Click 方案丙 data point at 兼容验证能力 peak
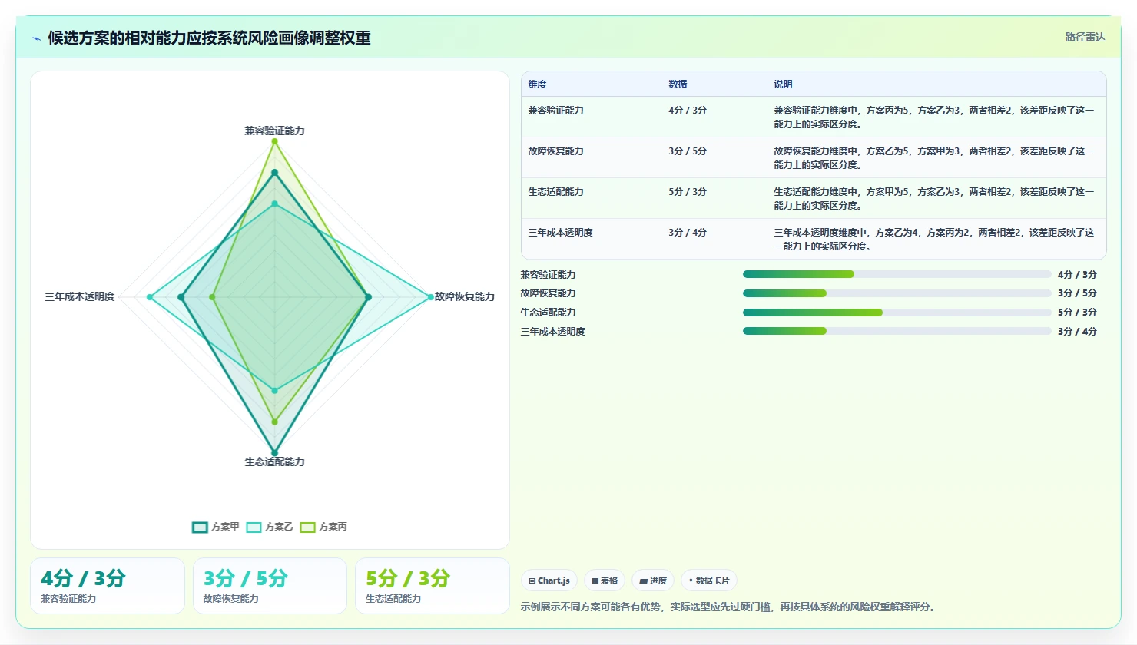This screenshot has width=1137, height=645. 274,141
